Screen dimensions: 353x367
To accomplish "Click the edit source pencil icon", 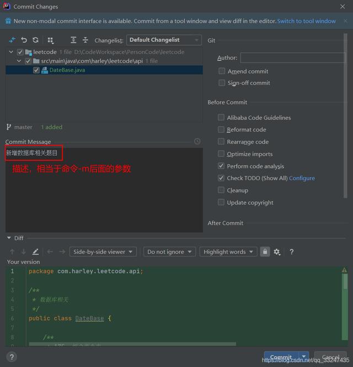I will (x=35, y=251).
